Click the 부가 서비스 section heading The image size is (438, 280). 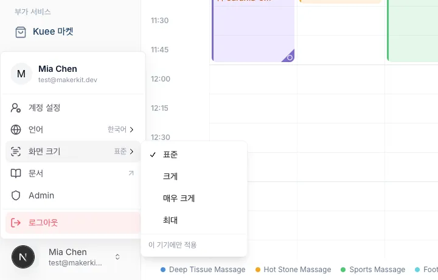coord(33,12)
